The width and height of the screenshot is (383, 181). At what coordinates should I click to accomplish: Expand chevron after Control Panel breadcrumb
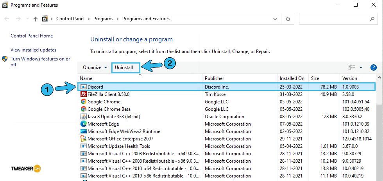click(x=89, y=19)
